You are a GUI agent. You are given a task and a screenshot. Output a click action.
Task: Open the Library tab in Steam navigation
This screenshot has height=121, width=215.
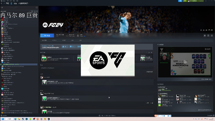[11, 3]
